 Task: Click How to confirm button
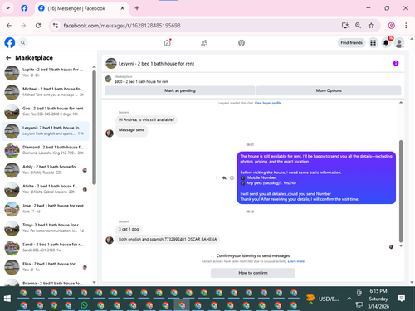pos(253,273)
